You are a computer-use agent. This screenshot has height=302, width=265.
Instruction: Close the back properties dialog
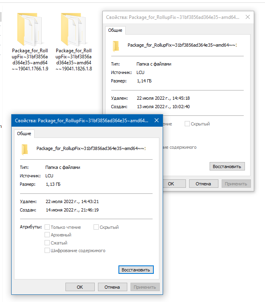(248, 17)
